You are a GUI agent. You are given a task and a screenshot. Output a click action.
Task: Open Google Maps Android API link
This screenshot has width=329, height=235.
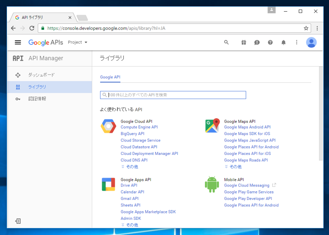[247, 127]
